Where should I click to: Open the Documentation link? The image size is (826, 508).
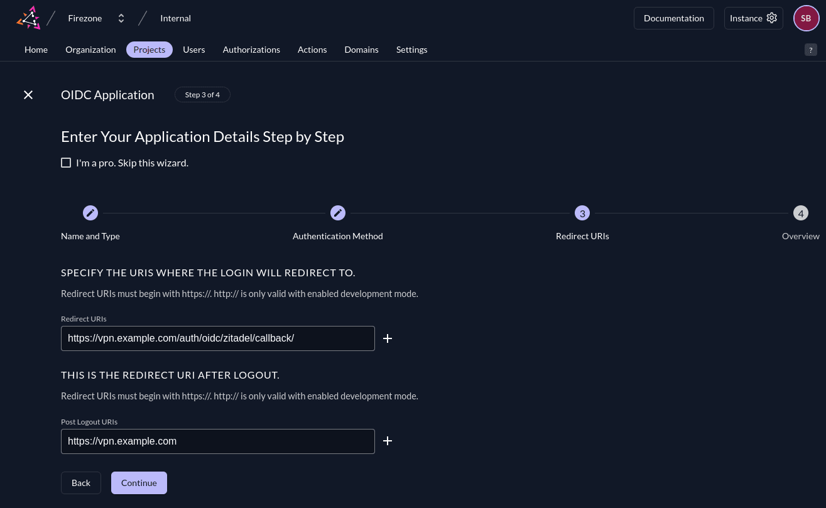coord(673,18)
